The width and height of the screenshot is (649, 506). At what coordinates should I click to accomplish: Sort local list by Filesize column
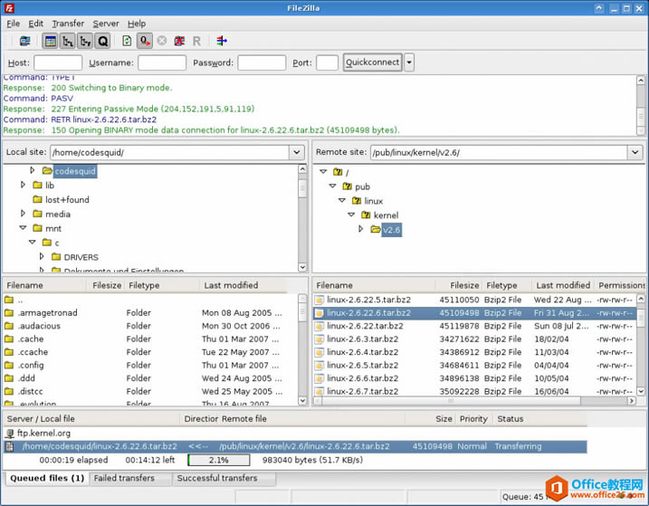click(106, 285)
